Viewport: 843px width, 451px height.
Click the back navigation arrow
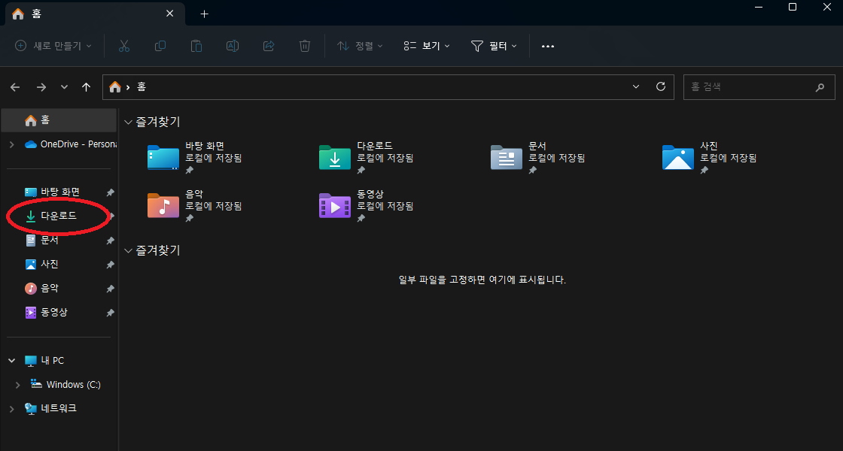click(15, 86)
